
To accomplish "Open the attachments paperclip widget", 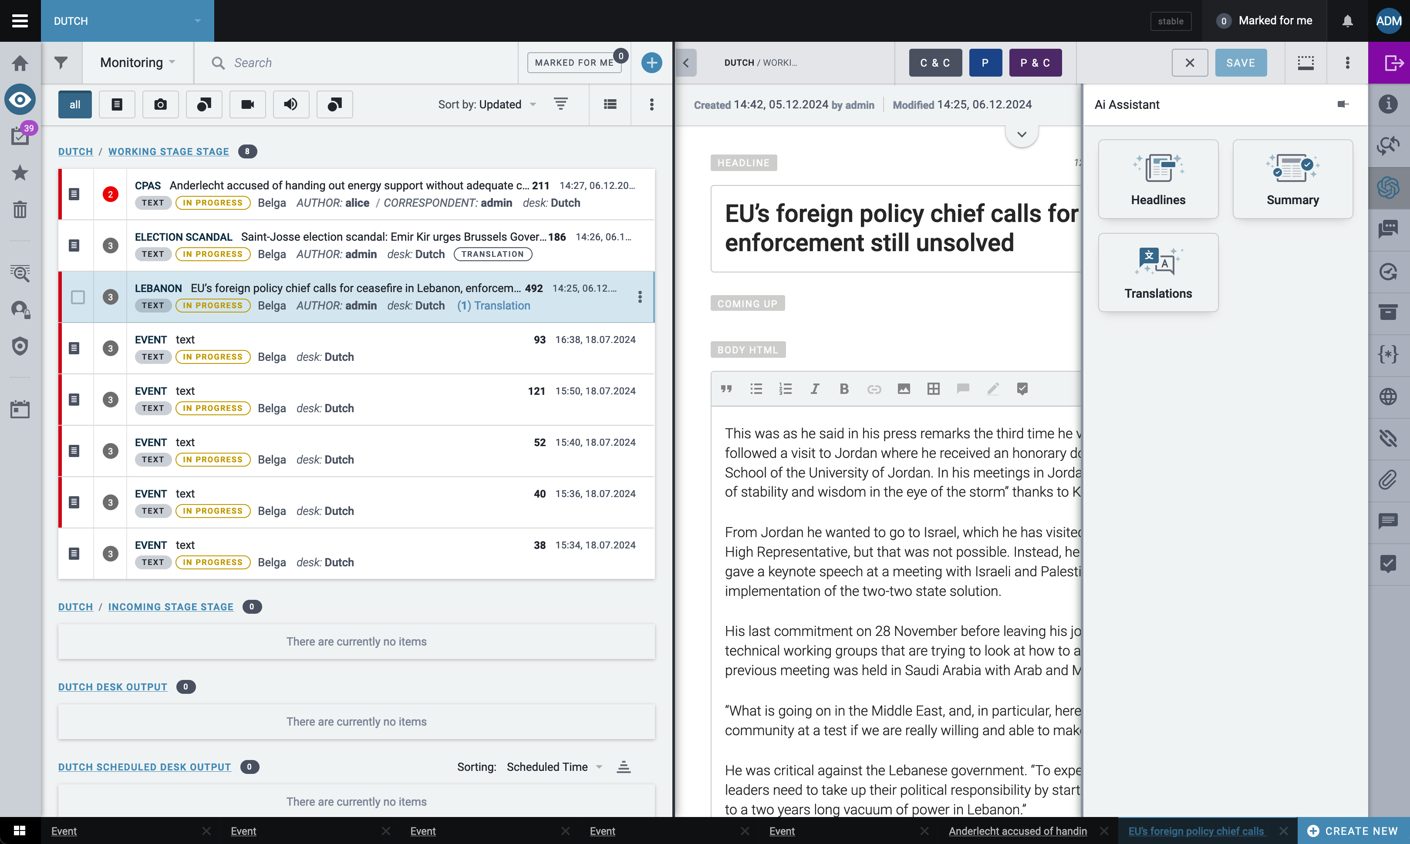I will pyautogui.click(x=1388, y=479).
